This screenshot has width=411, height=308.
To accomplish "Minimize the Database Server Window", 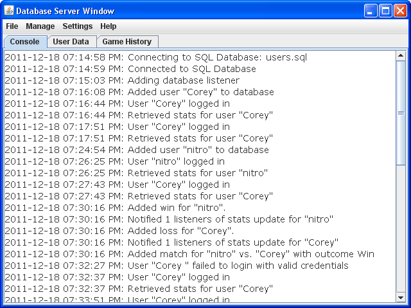I will [x=371, y=11].
